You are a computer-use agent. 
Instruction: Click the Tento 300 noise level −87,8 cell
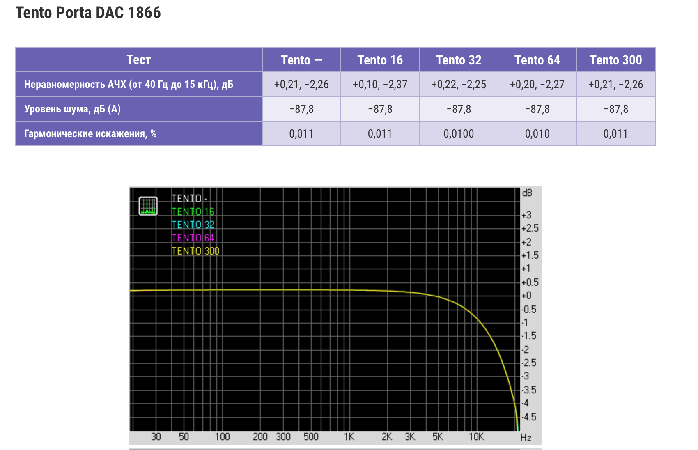coord(616,109)
